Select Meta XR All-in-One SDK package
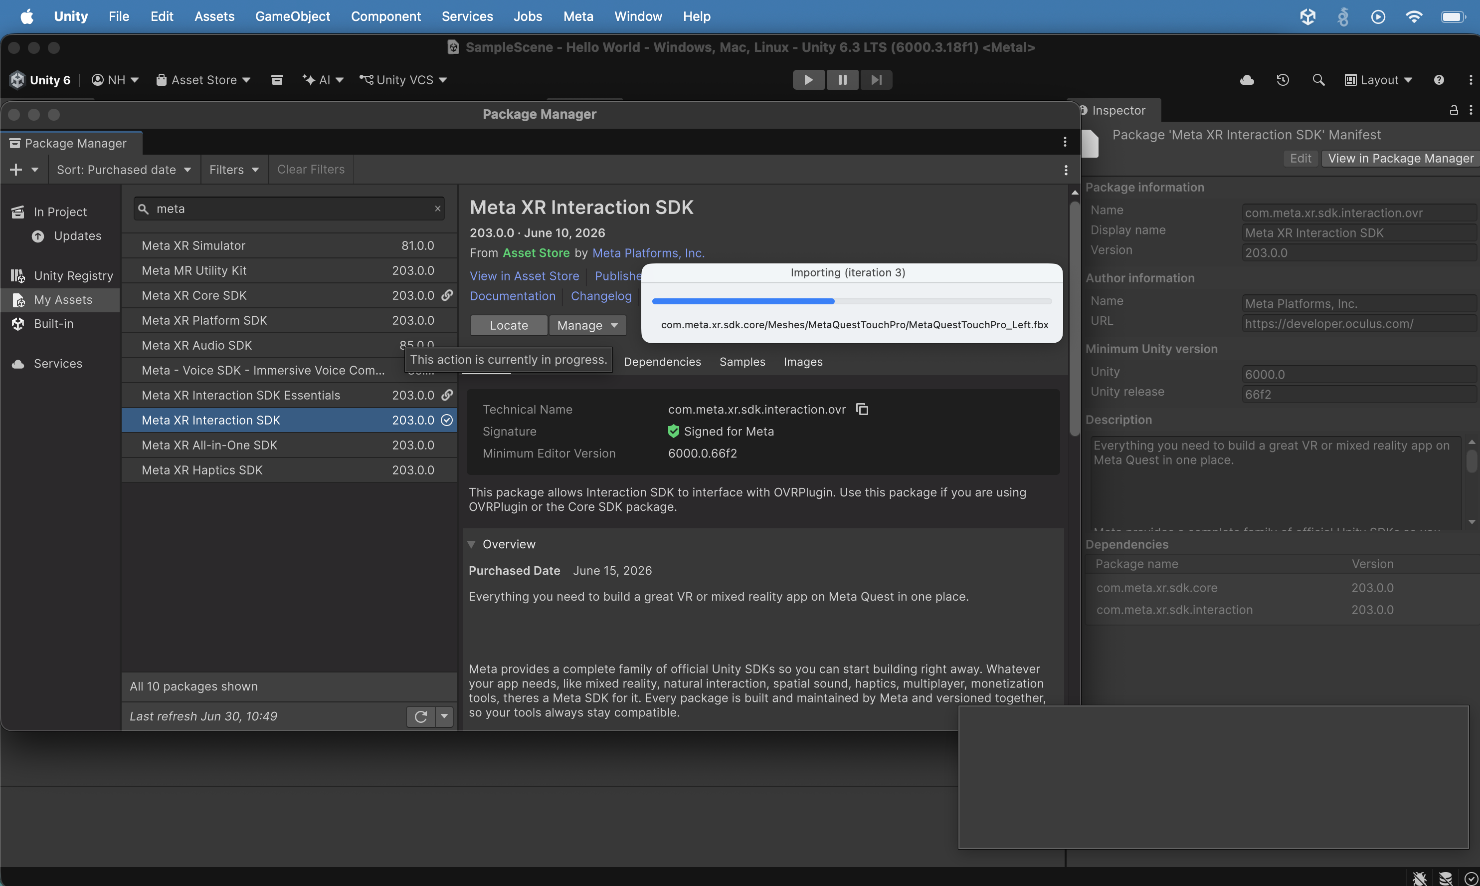The width and height of the screenshot is (1480, 886). 289,445
